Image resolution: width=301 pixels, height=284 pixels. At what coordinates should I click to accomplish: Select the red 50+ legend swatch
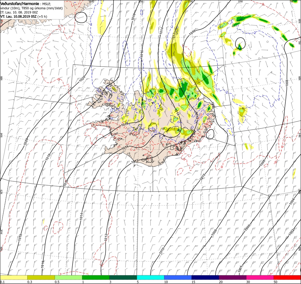click(287, 277)
